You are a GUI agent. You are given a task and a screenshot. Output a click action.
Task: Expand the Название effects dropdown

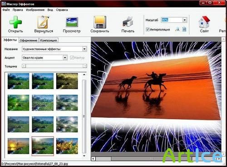click(x=84, y=49)
